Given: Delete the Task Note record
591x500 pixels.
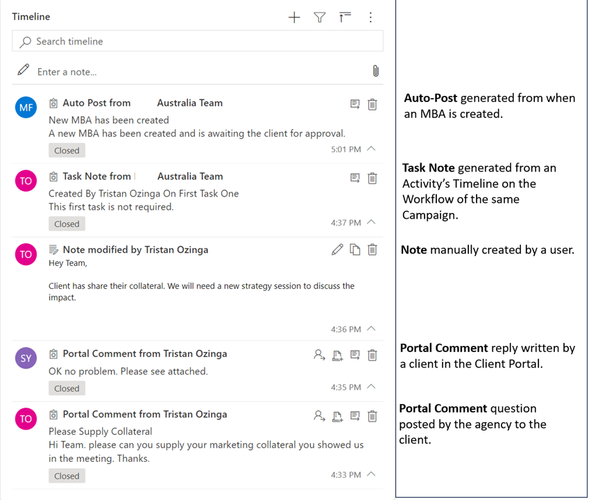Looking at the screenshot, I should pyautogui.click(x=372, y=178).
